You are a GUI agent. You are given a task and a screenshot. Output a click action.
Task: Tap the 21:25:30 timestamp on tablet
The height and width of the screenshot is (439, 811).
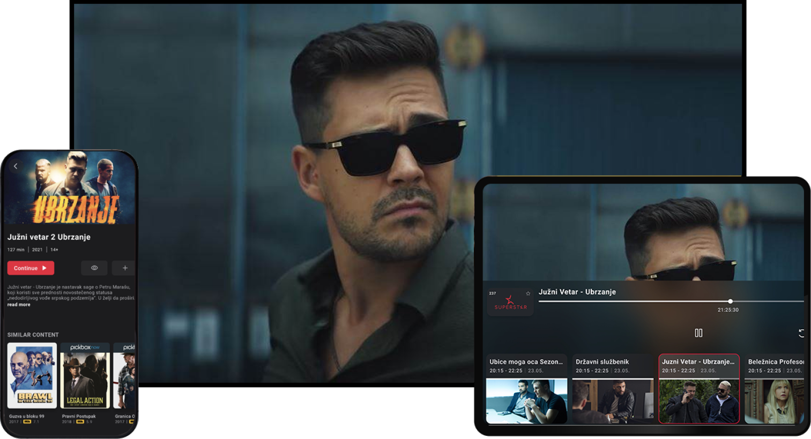(728, 310)
